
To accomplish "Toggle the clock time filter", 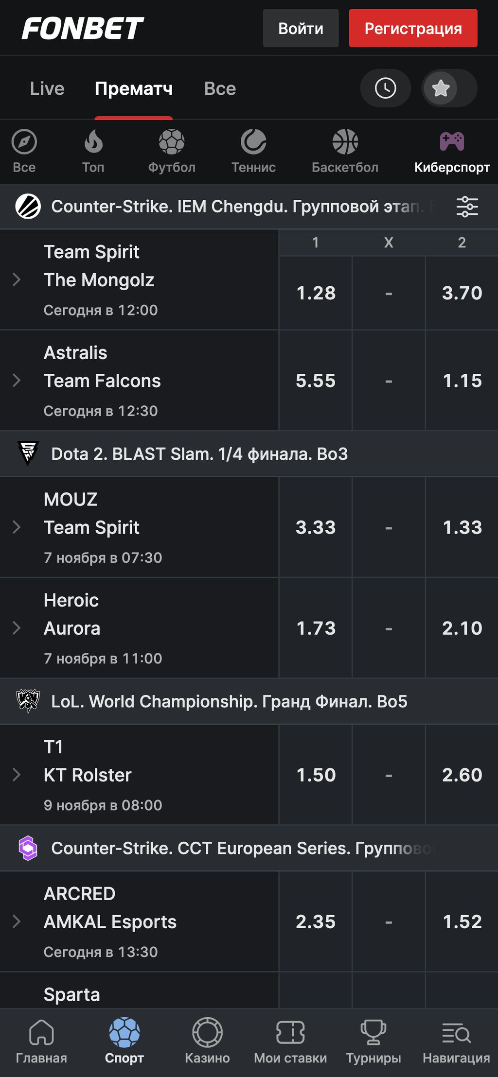I will [385, 88].
